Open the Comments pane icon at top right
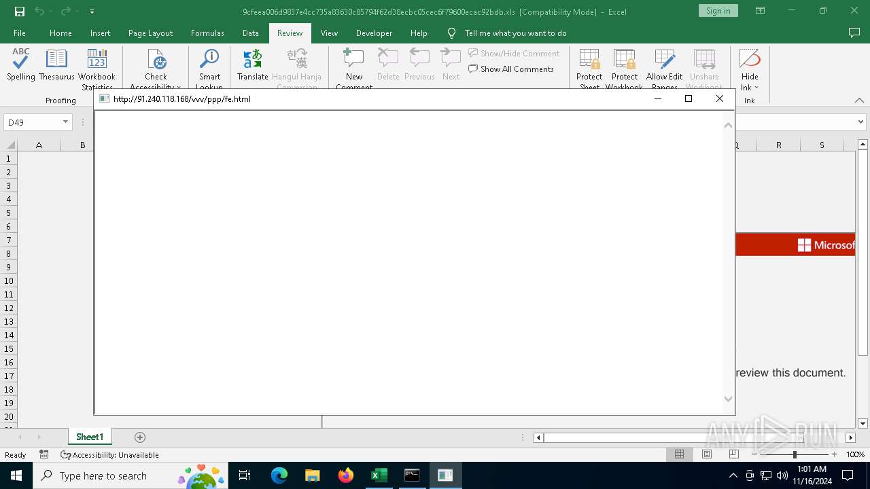870x489 pixels. 854,33
